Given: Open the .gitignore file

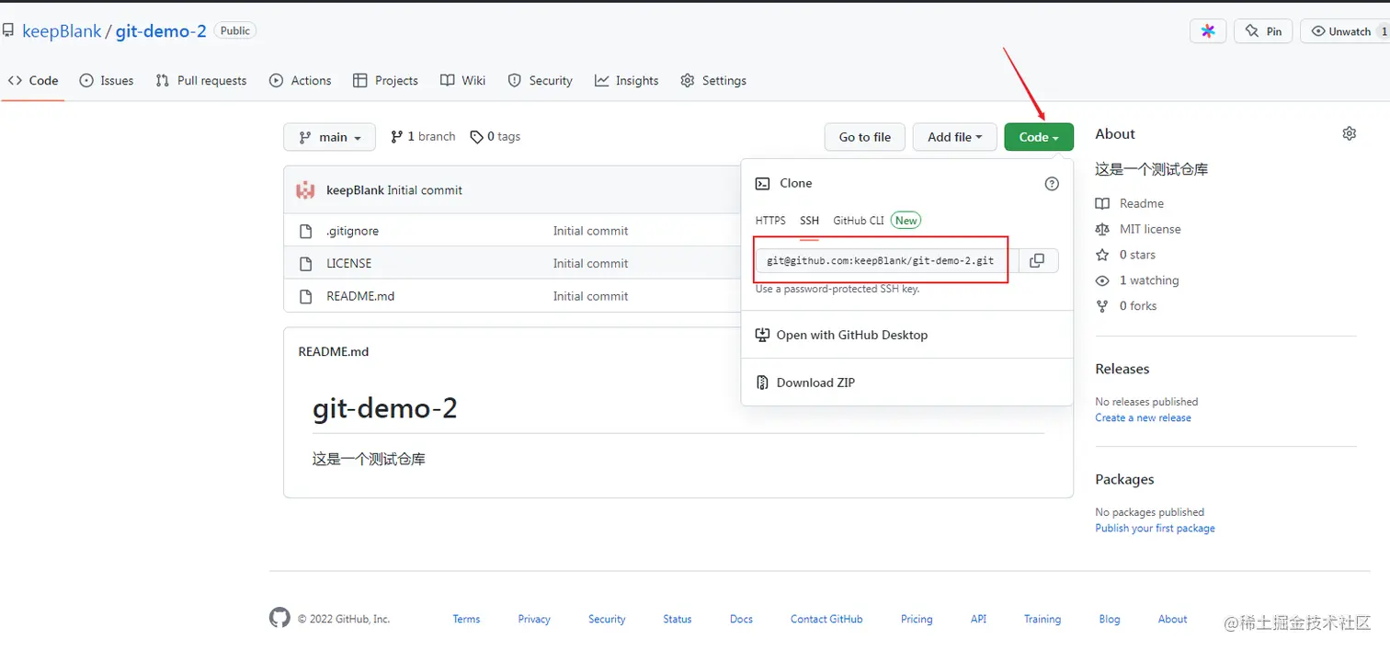Looking at the screenshot, I should (352, 231).
